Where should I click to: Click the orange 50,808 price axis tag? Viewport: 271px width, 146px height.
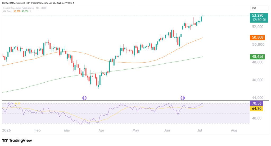[257, 37]
